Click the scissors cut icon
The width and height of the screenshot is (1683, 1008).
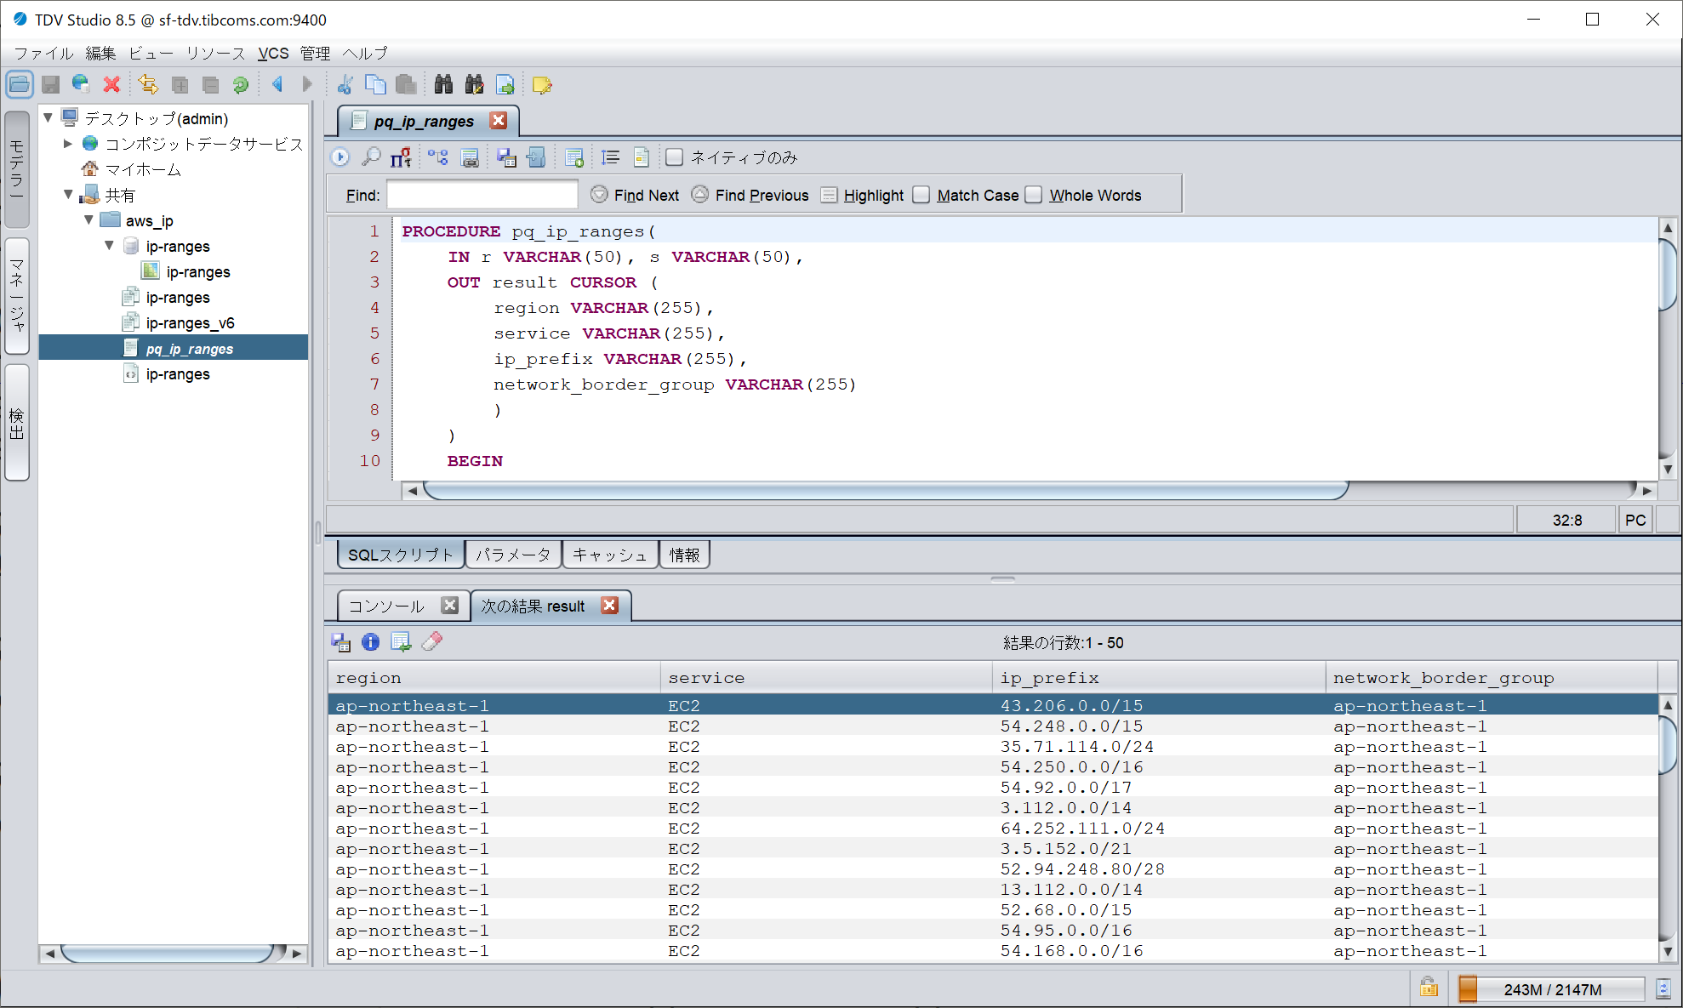pyautogui.click(x=345, y=84)
